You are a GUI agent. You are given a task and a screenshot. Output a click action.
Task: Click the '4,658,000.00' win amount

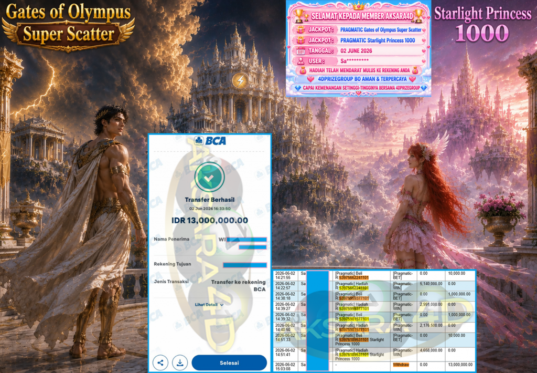click(x=431, y=350)
